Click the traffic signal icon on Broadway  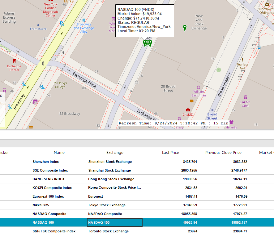coord(43,64)
